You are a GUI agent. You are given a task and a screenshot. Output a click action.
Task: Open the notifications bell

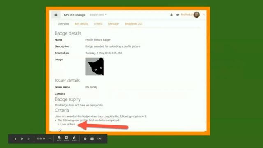[x=171, y=15]
